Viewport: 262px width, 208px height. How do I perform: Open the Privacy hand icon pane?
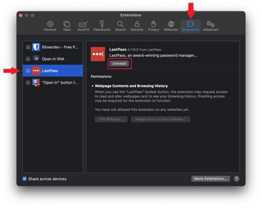click(154, 26)
